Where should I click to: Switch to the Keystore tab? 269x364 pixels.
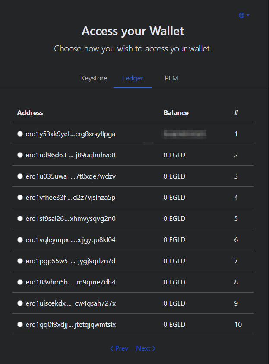[94, 78]
